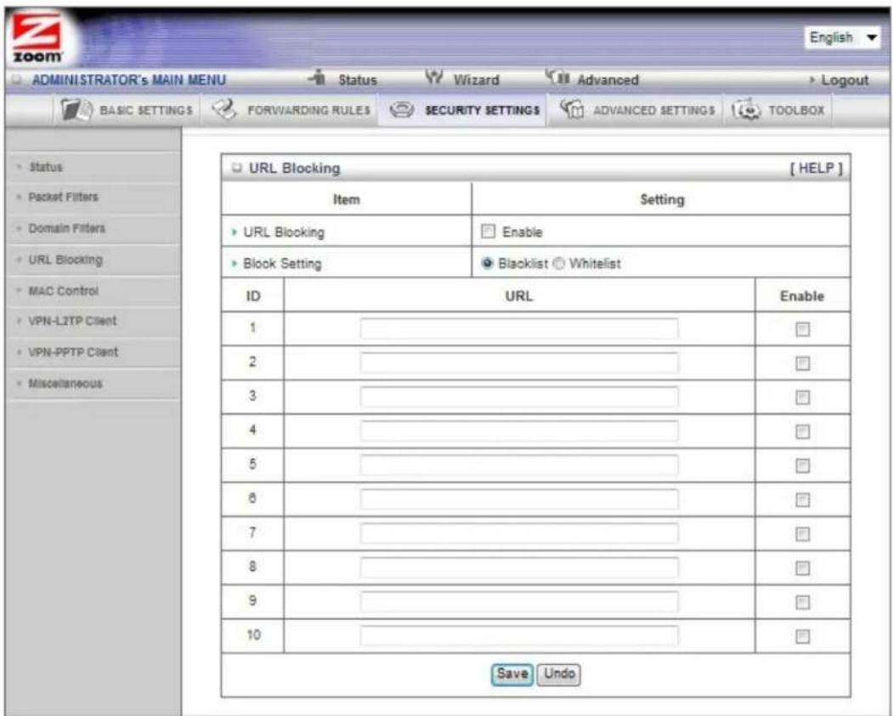Image resolution: width=893 pixels, height=716 pixels.
Task: Switch to Basic Settings tab
Action: [146, 110]
